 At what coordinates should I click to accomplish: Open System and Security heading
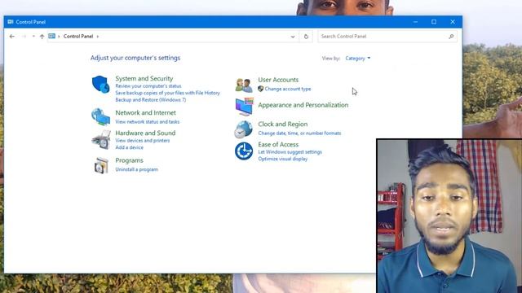144,78
